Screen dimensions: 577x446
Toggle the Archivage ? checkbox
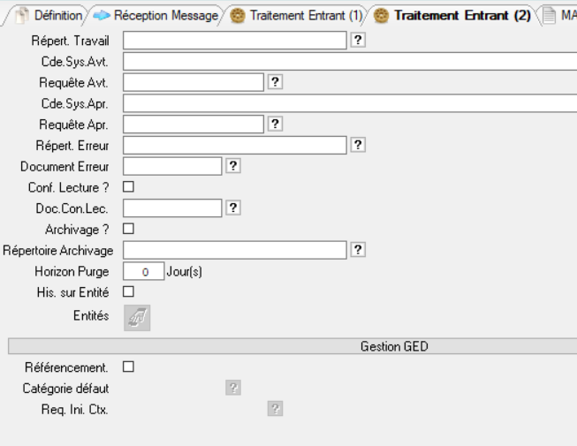tap(128, 229)
